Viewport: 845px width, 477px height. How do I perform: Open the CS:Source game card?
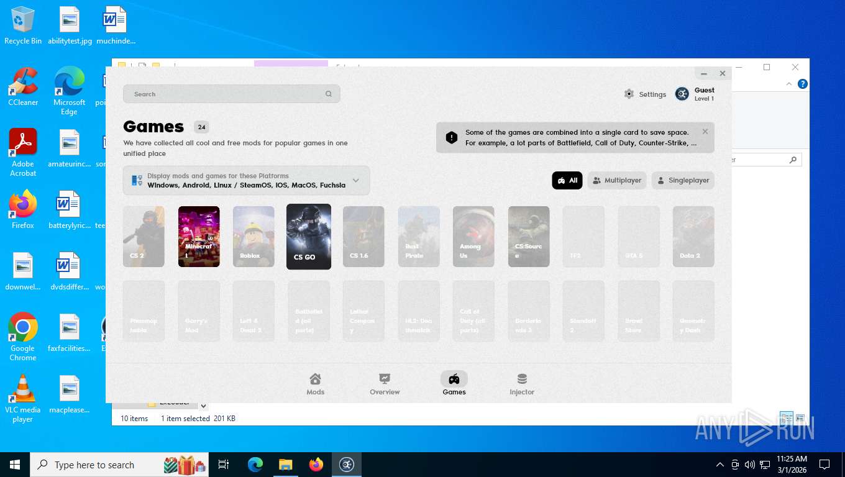(529, 237)
